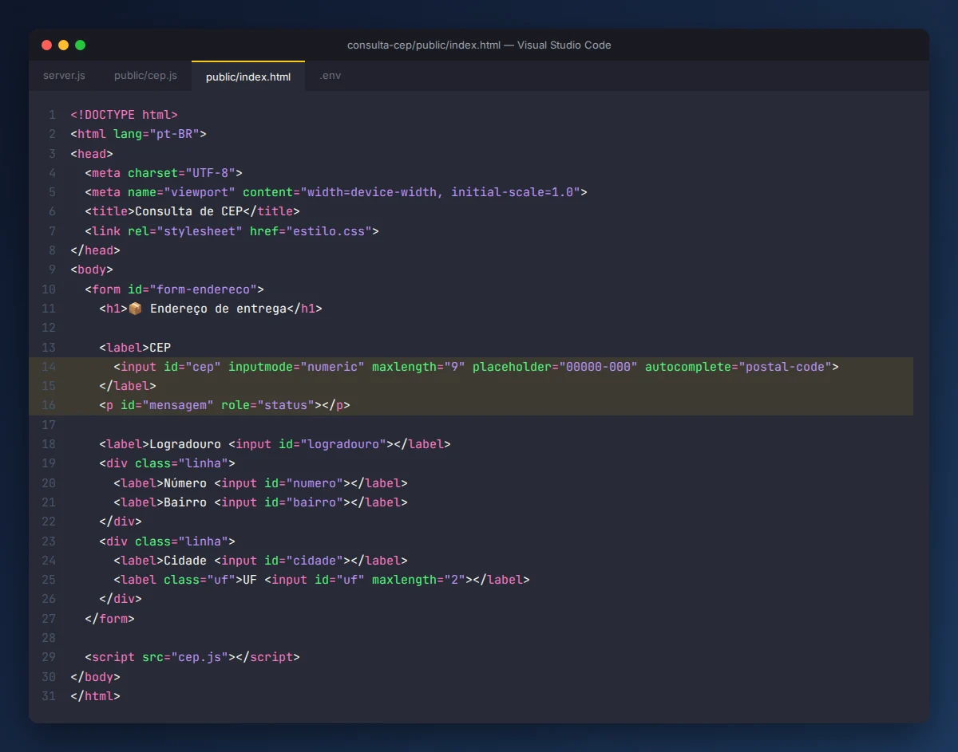Click the "postal-code" autocomplete value
The width and height of the screenshot is (958, 752).
(785, 367)
